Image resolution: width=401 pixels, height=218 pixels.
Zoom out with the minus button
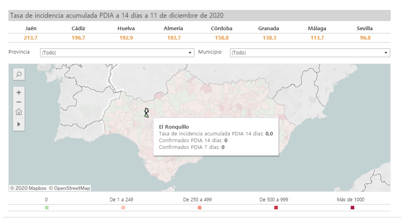(x=19, y=102)
